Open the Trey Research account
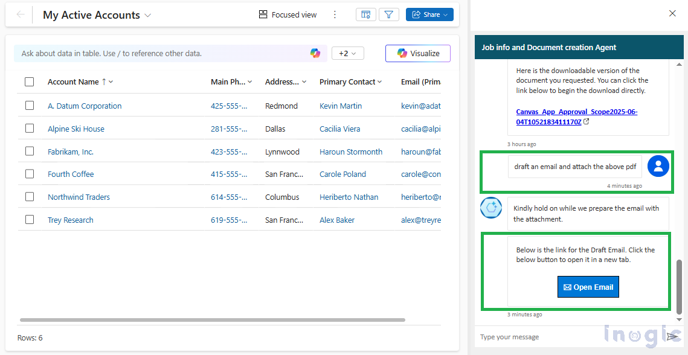Screen dimensions: 688x355 pyautogui.click(x=71, y=220)
